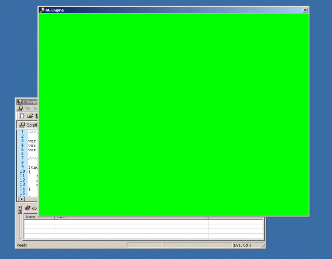The image size is (332, 259).
Task: Click the New file toolbar icon
Action: 22,116
